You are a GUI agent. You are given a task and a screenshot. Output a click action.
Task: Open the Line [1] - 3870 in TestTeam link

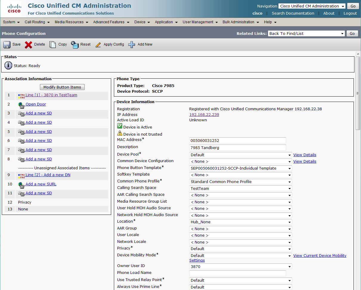point(51,95)
